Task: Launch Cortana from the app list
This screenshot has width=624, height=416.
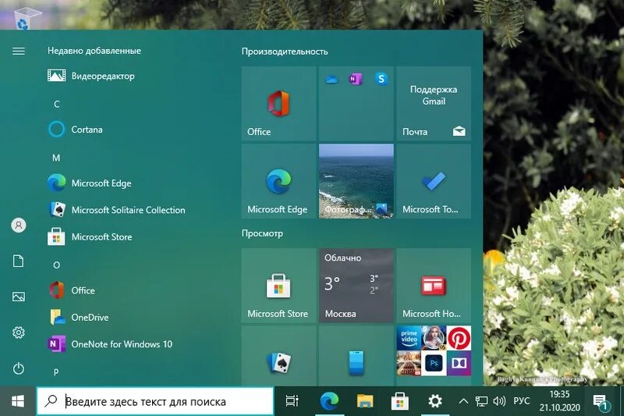Action: click(75, 130)
